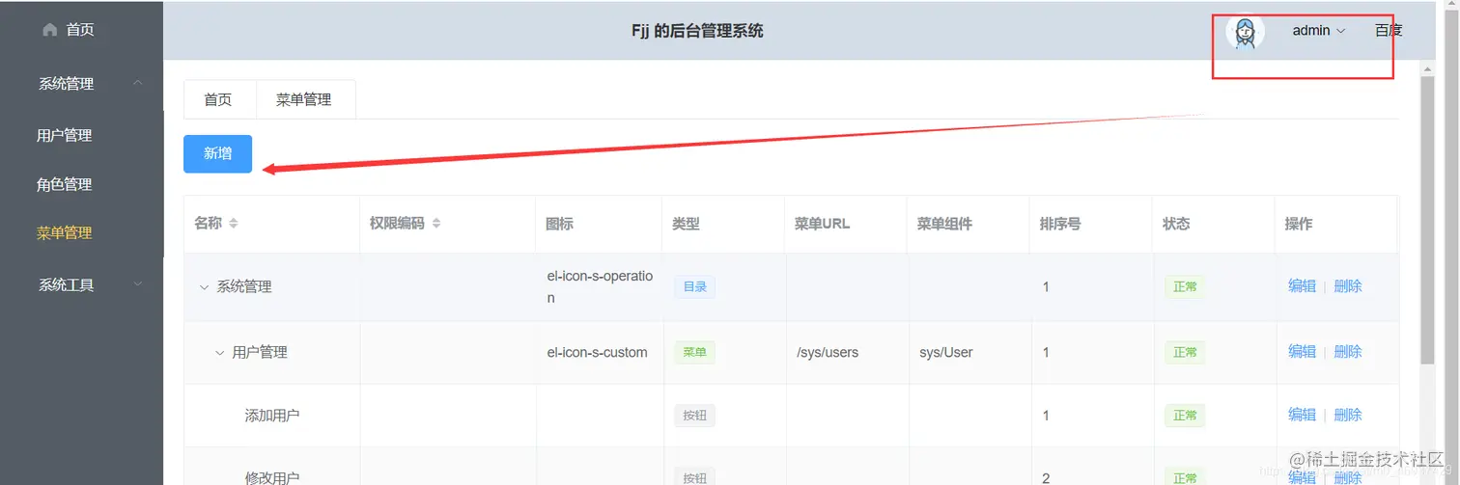This screenshot has width=1460, height=485.
Task: Click 正常 status in 用户管理 row
Action: tap(1185, 352)
